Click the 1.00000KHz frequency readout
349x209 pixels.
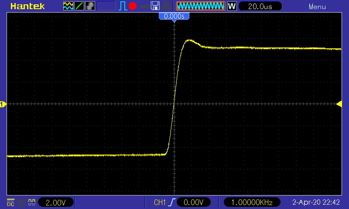pyautogui.click(x=252, y=202)
